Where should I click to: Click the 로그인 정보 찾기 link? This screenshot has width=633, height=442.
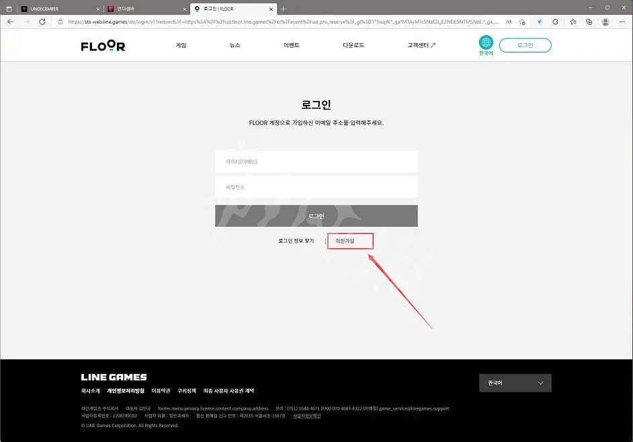click(296, 241)
